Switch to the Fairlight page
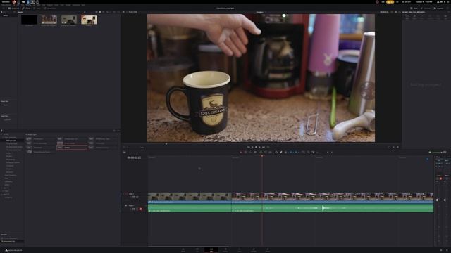 [x=254, y=250]
